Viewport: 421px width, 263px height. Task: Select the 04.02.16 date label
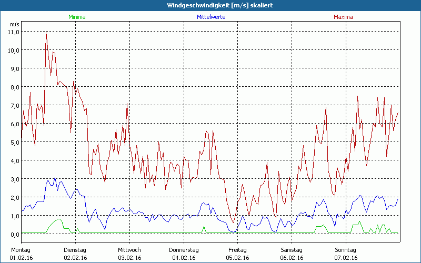point(184,258)
